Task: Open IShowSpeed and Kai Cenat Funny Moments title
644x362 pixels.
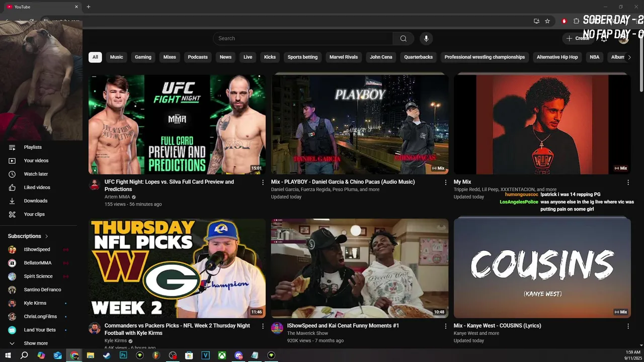Action: click(343, 326)
